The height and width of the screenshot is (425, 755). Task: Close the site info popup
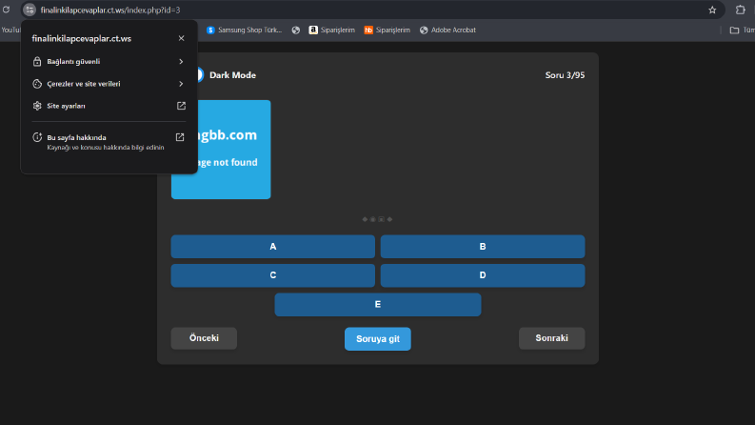coord(181,38)
